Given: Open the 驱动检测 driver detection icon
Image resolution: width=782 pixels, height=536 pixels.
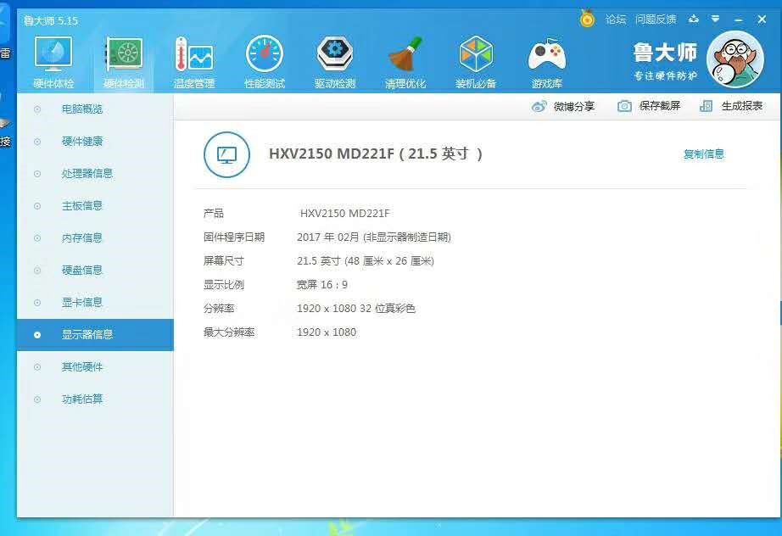Looking at the screenshot, I should 335,53.
